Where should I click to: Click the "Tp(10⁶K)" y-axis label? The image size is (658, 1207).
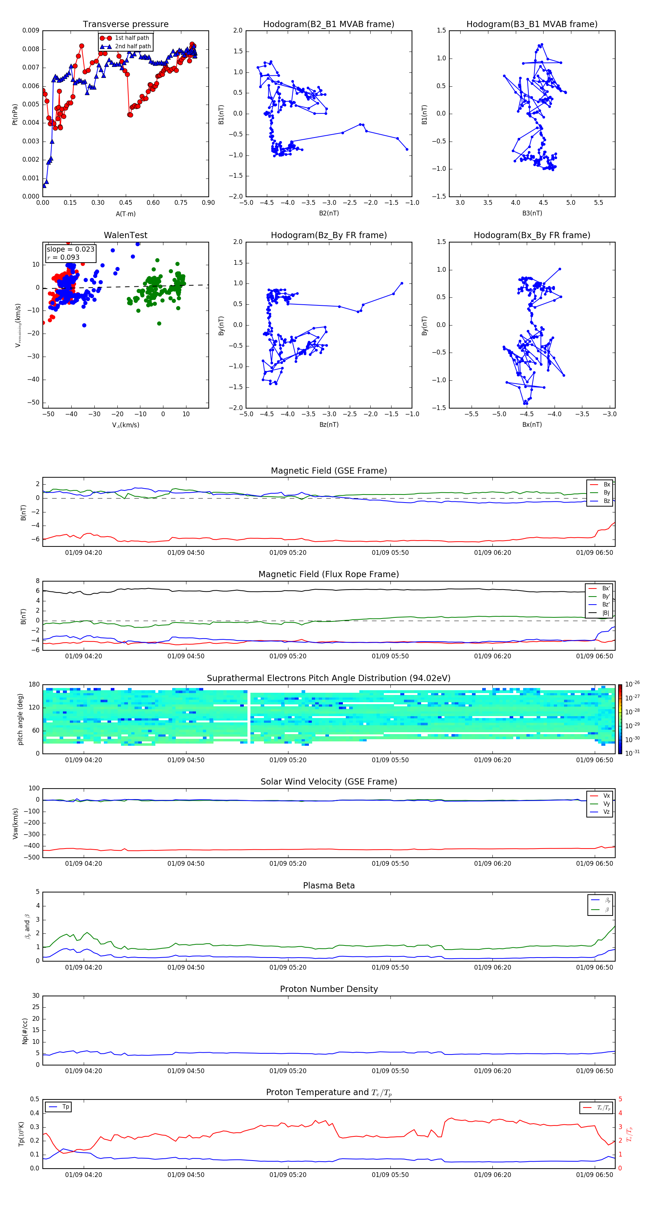pyautogui.click(x=21, y=1134)
